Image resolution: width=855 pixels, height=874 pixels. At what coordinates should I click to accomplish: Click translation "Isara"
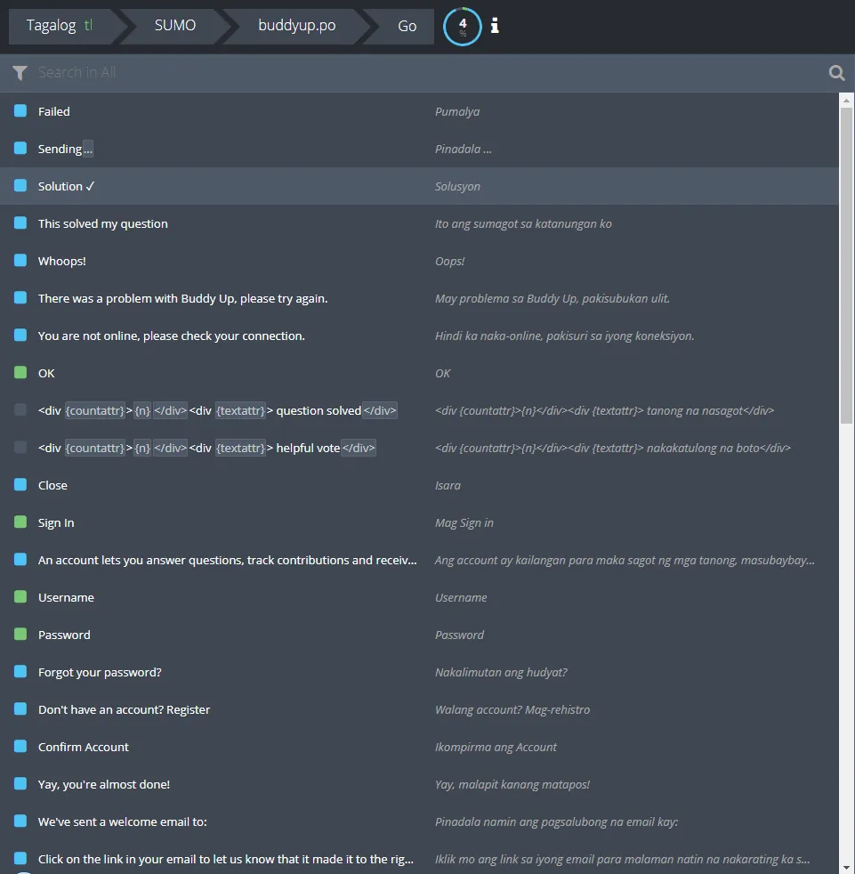click(x=448, y=485)
